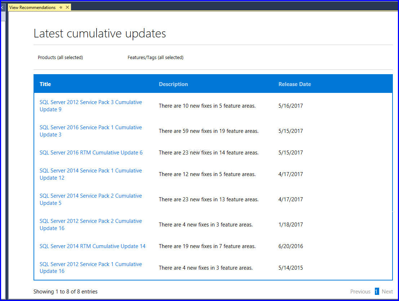Viewport: 399px width, 301px height.
Task: Open the Products (all selected) filter
Action: click(60, 58)
